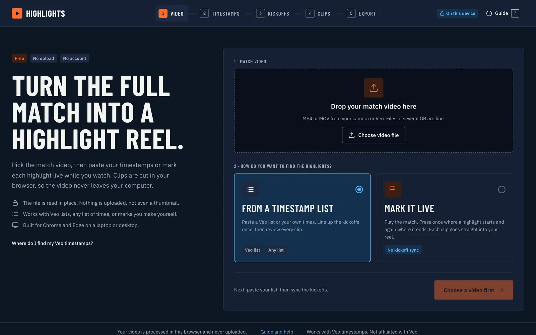Select the Mark It Live radio button
The width and height of the screenshot is (536, 335).
[501, 190]
